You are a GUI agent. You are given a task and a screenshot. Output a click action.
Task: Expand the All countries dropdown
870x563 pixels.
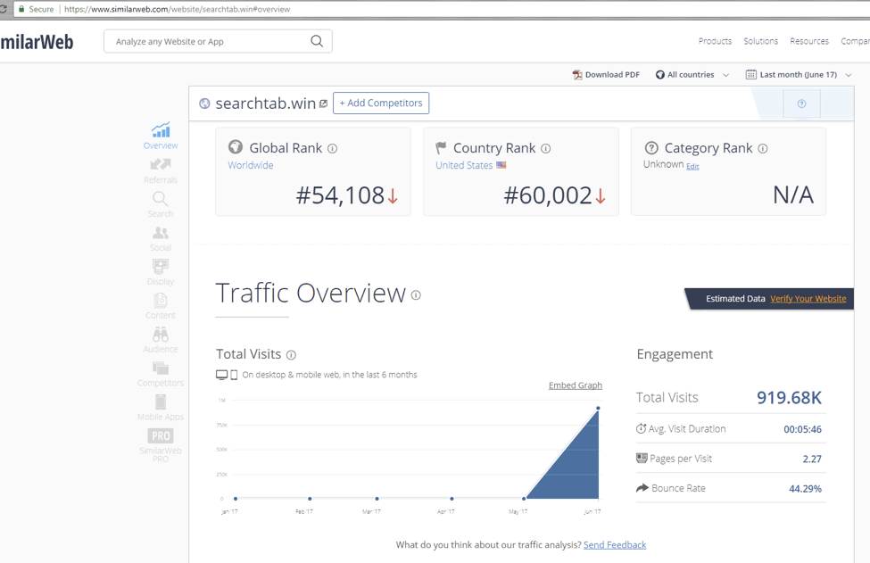pos(692,74)
